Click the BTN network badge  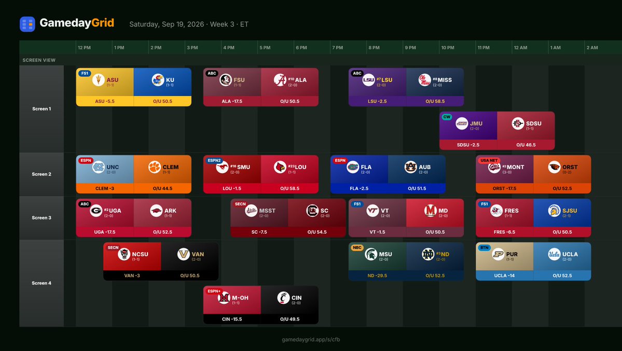pyautogui.click(x=484, y=248)
